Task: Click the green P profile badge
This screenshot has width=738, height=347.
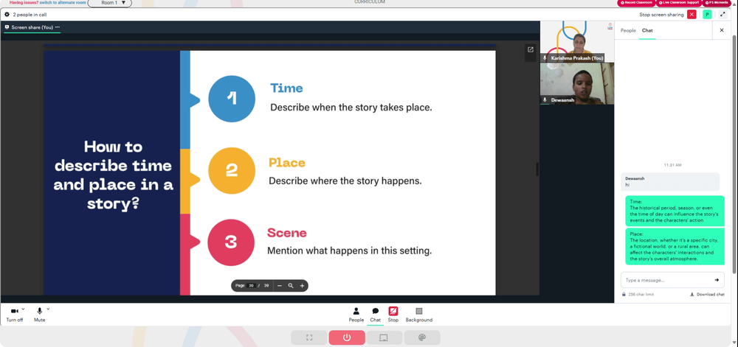Action: pos(707,15)
